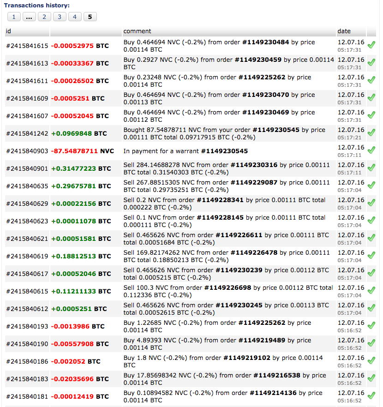Open order #1149230484 link

tap(265, 42)
